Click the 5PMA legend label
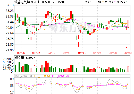 point(86,2)
